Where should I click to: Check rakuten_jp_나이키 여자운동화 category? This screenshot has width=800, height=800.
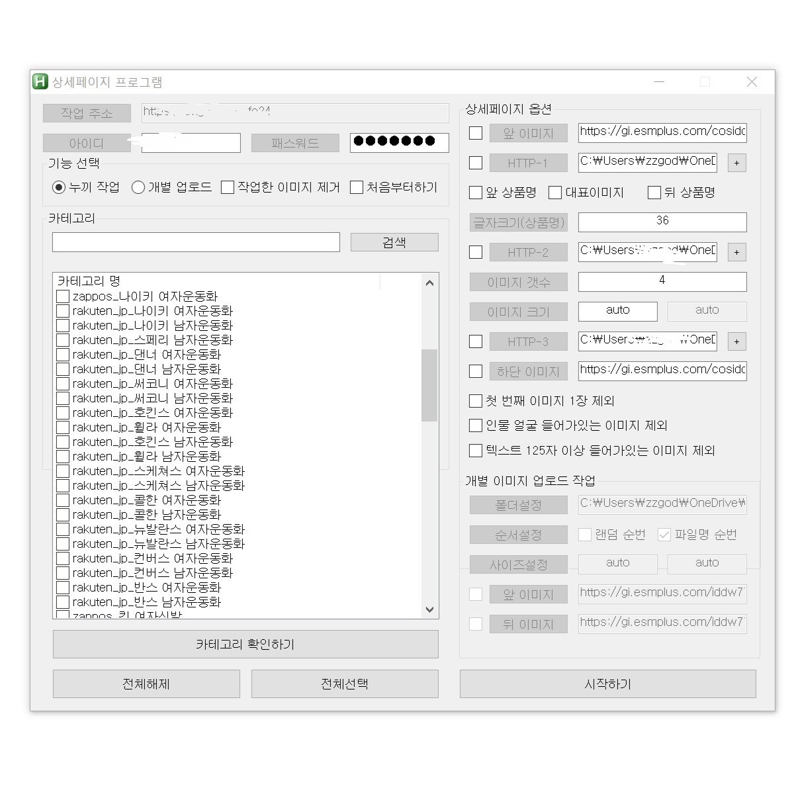[63, 310]
